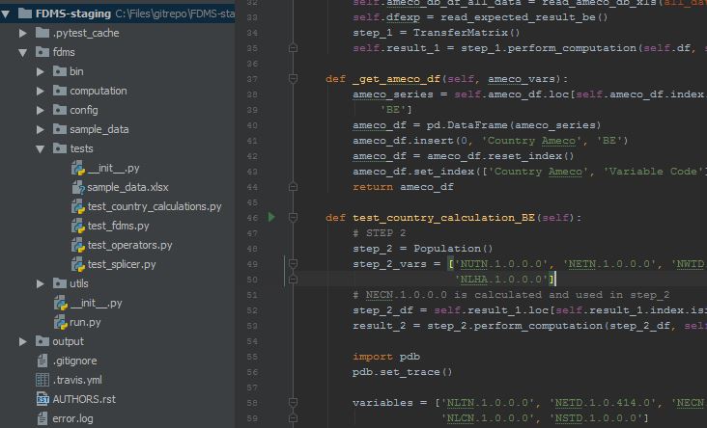This screenshot has height=428, width=707.
Task: Click the utils package folder icon
Action: [60, 283]
